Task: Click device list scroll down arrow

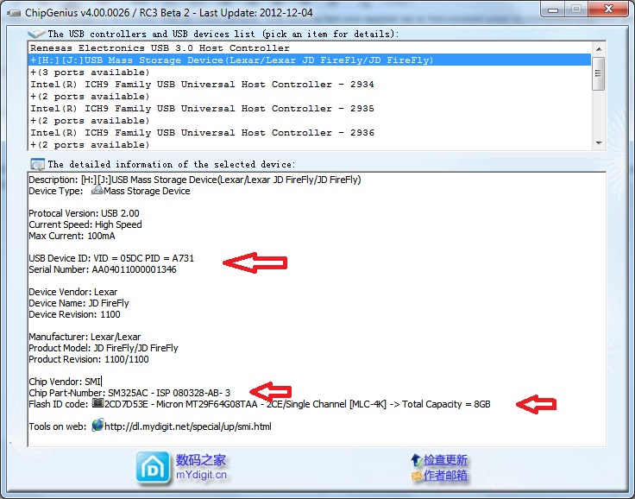Action: [x=599, y=142]
